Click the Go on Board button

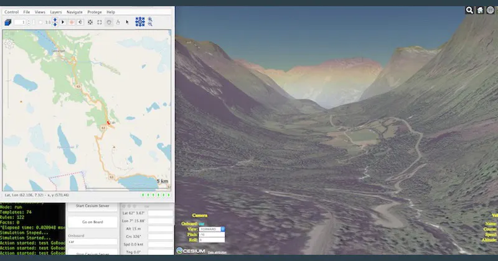point(92,222)
